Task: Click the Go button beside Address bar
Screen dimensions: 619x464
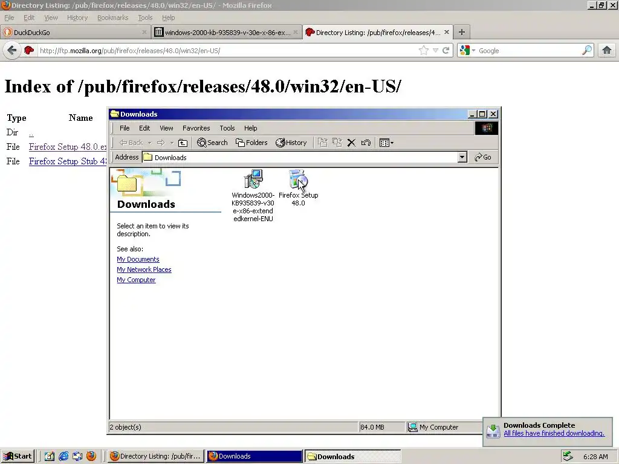Action: point(483,158)
